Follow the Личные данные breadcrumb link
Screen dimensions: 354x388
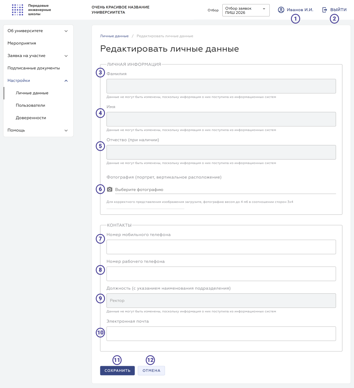click(114, 36)
